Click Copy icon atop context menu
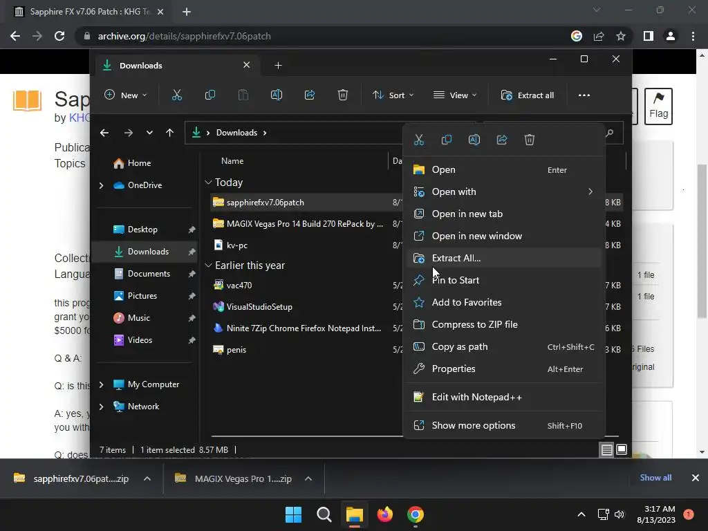Viewport: 708px width, 531px height. [446, 140]
